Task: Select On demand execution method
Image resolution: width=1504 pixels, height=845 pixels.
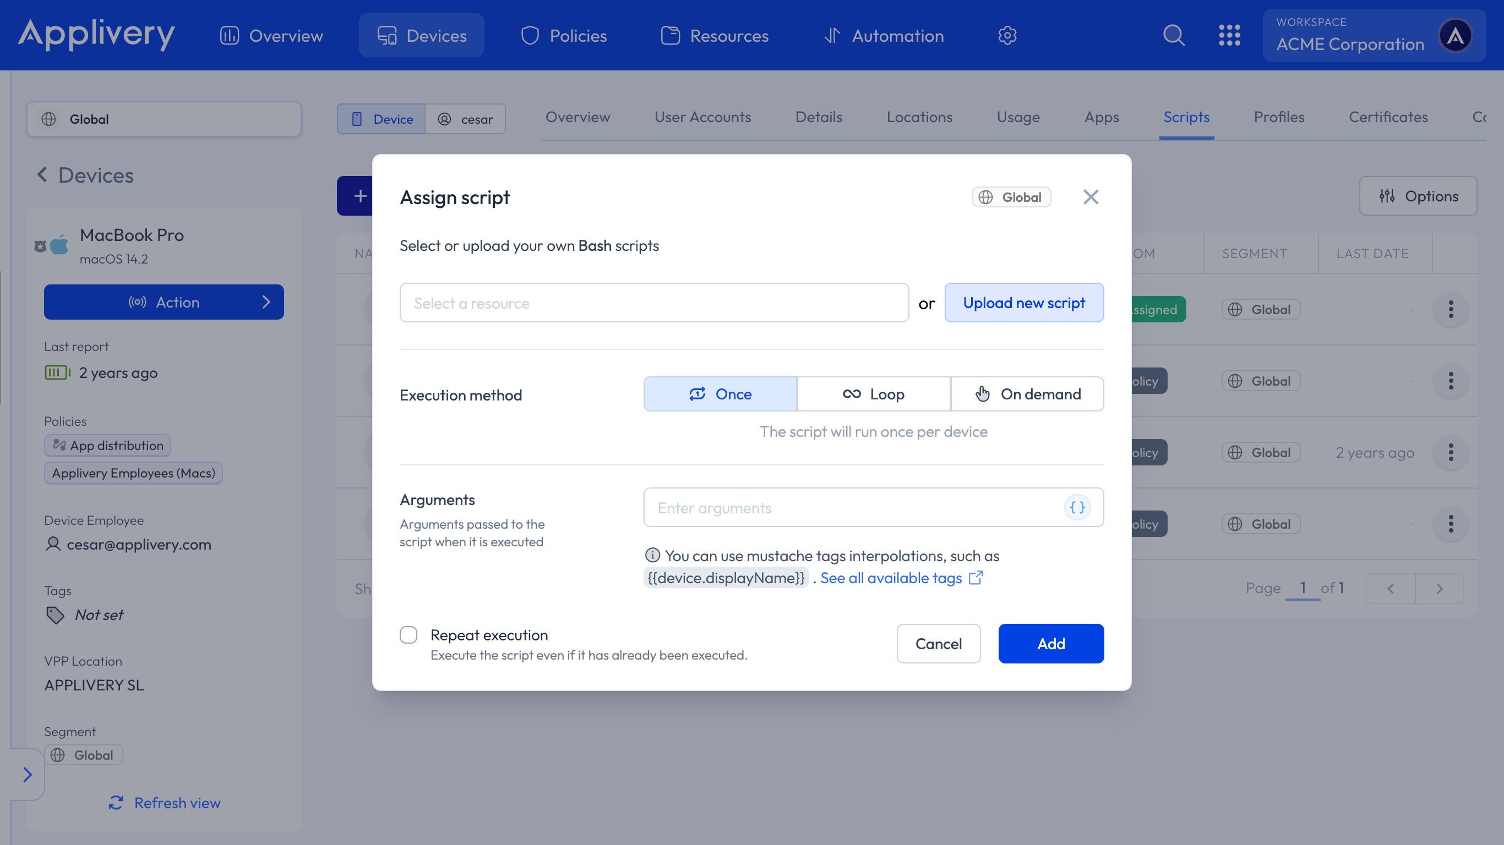Action: [1028, 394]
